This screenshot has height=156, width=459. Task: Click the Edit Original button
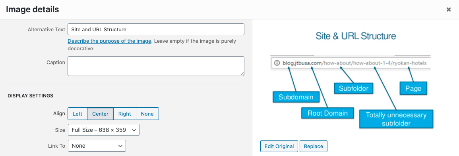click(x=279, y=146)
